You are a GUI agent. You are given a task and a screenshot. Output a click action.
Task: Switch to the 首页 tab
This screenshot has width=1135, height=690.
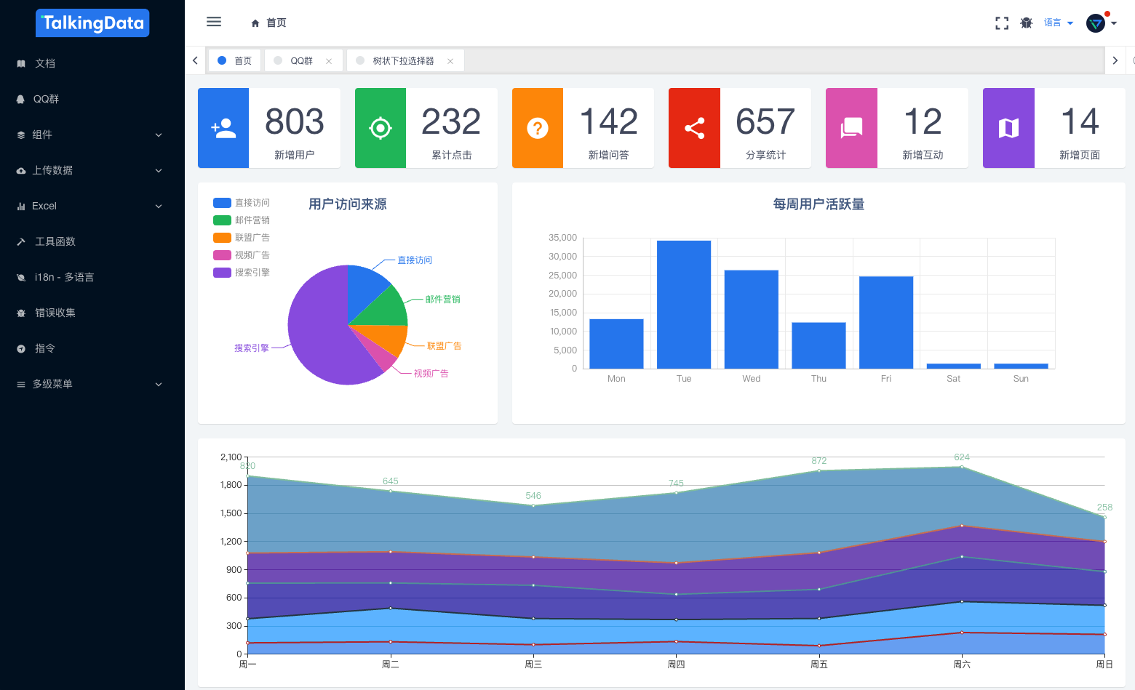click(236, 60)
